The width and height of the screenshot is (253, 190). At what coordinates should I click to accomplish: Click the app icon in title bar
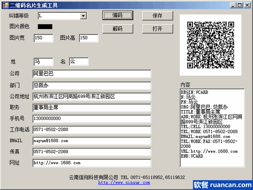pyautogui.click(x=6, y=5)
